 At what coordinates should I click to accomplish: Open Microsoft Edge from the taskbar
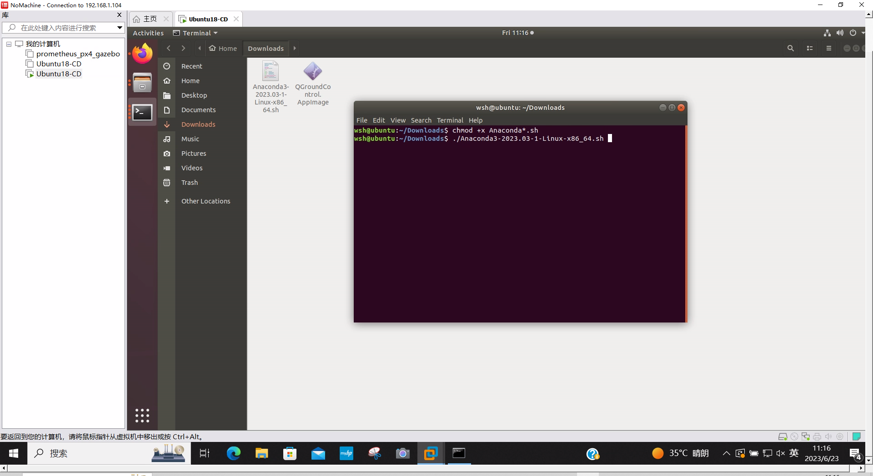pyautogui.click(x=234, y=453)
